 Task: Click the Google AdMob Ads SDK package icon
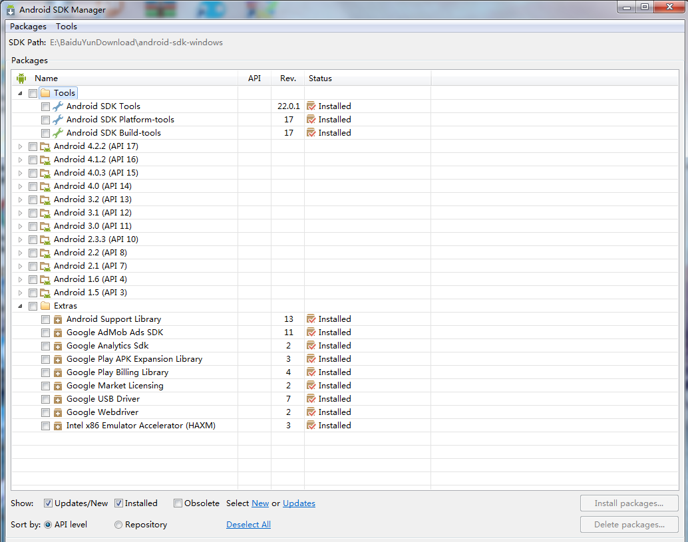coord(58,333)
